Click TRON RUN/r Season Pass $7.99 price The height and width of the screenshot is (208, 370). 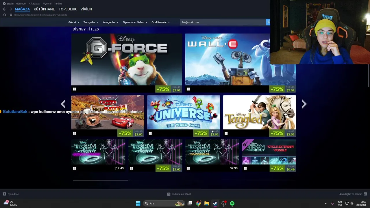point(234,168)
